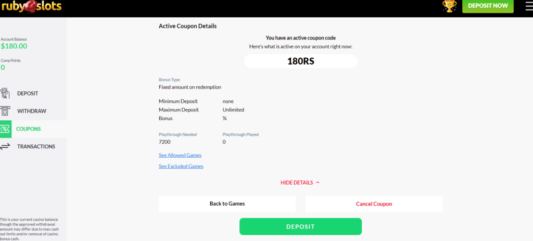The width and height of the screenshot is (533, 241).
Task: Open the See Allowed Games link
Action: [x=180, y=155]
